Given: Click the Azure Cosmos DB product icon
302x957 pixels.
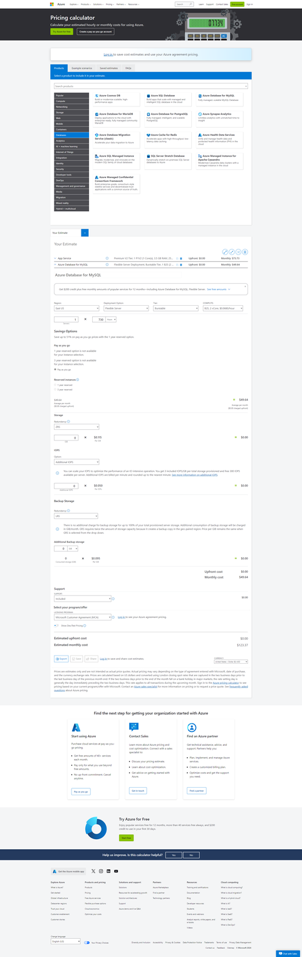Looking at the screenshot, I should (96, 96).
